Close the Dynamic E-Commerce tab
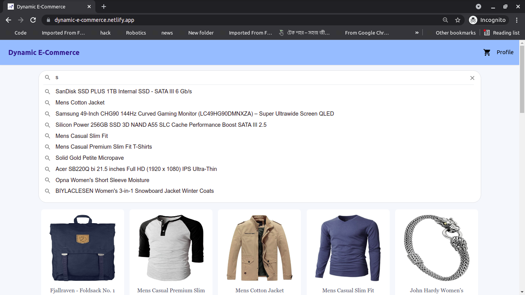This screenshot has height=295, width=525. [x=89, y=7]
